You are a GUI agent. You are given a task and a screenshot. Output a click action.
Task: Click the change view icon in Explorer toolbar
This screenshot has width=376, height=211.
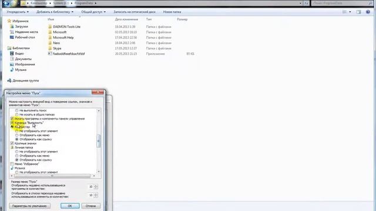coord(344,12)
